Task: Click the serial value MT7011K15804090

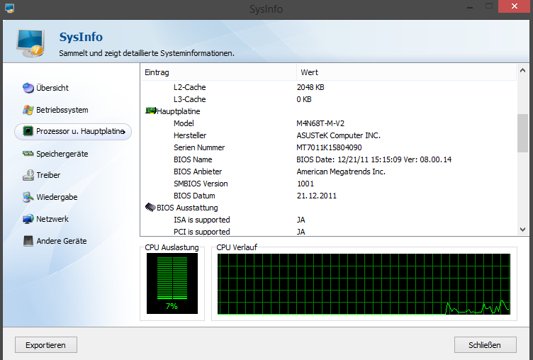Action: [329, 147]
